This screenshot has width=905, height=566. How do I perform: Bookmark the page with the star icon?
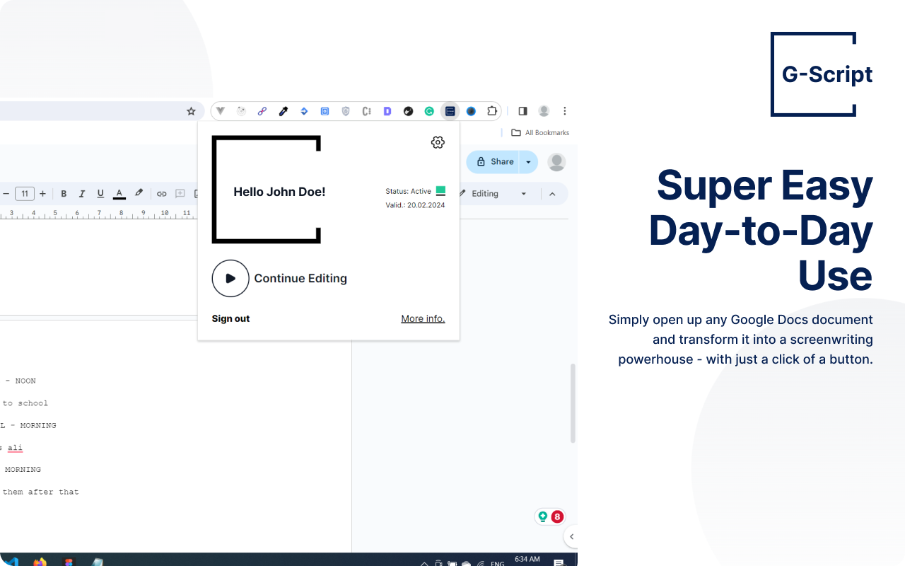coord(191,111)
